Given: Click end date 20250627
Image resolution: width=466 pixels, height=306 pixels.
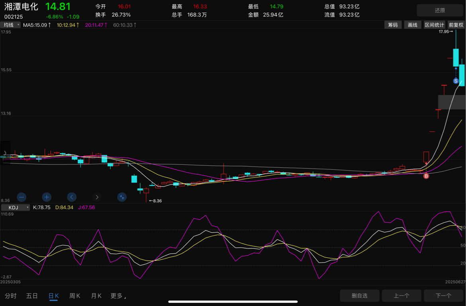Looking at the screenshot, I should [x=455, y=282].
